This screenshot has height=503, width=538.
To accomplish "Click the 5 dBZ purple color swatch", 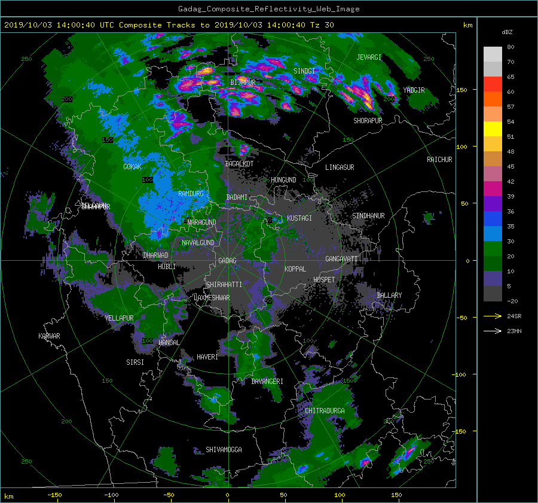I will (x=493, y=279).
